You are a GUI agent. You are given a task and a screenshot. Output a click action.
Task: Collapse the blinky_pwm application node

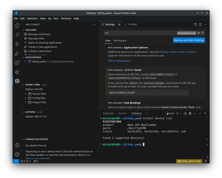26,62
